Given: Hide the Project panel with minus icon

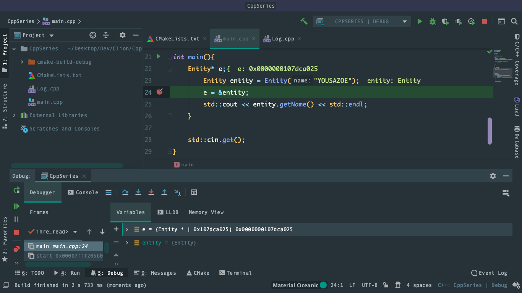Looking at the screenshot, I should coord(135,35).
